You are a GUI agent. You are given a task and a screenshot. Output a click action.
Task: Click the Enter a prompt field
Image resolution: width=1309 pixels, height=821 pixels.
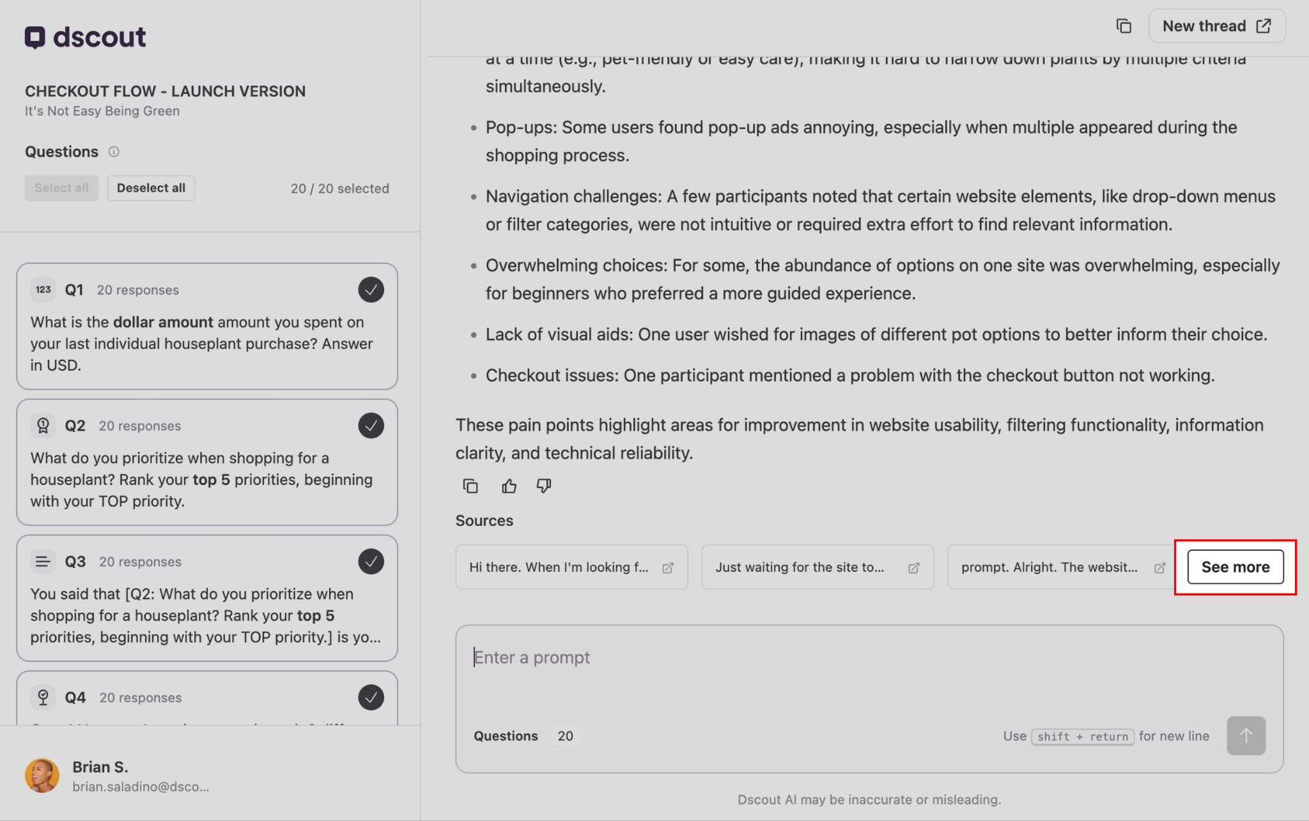(x=869, y=671)
